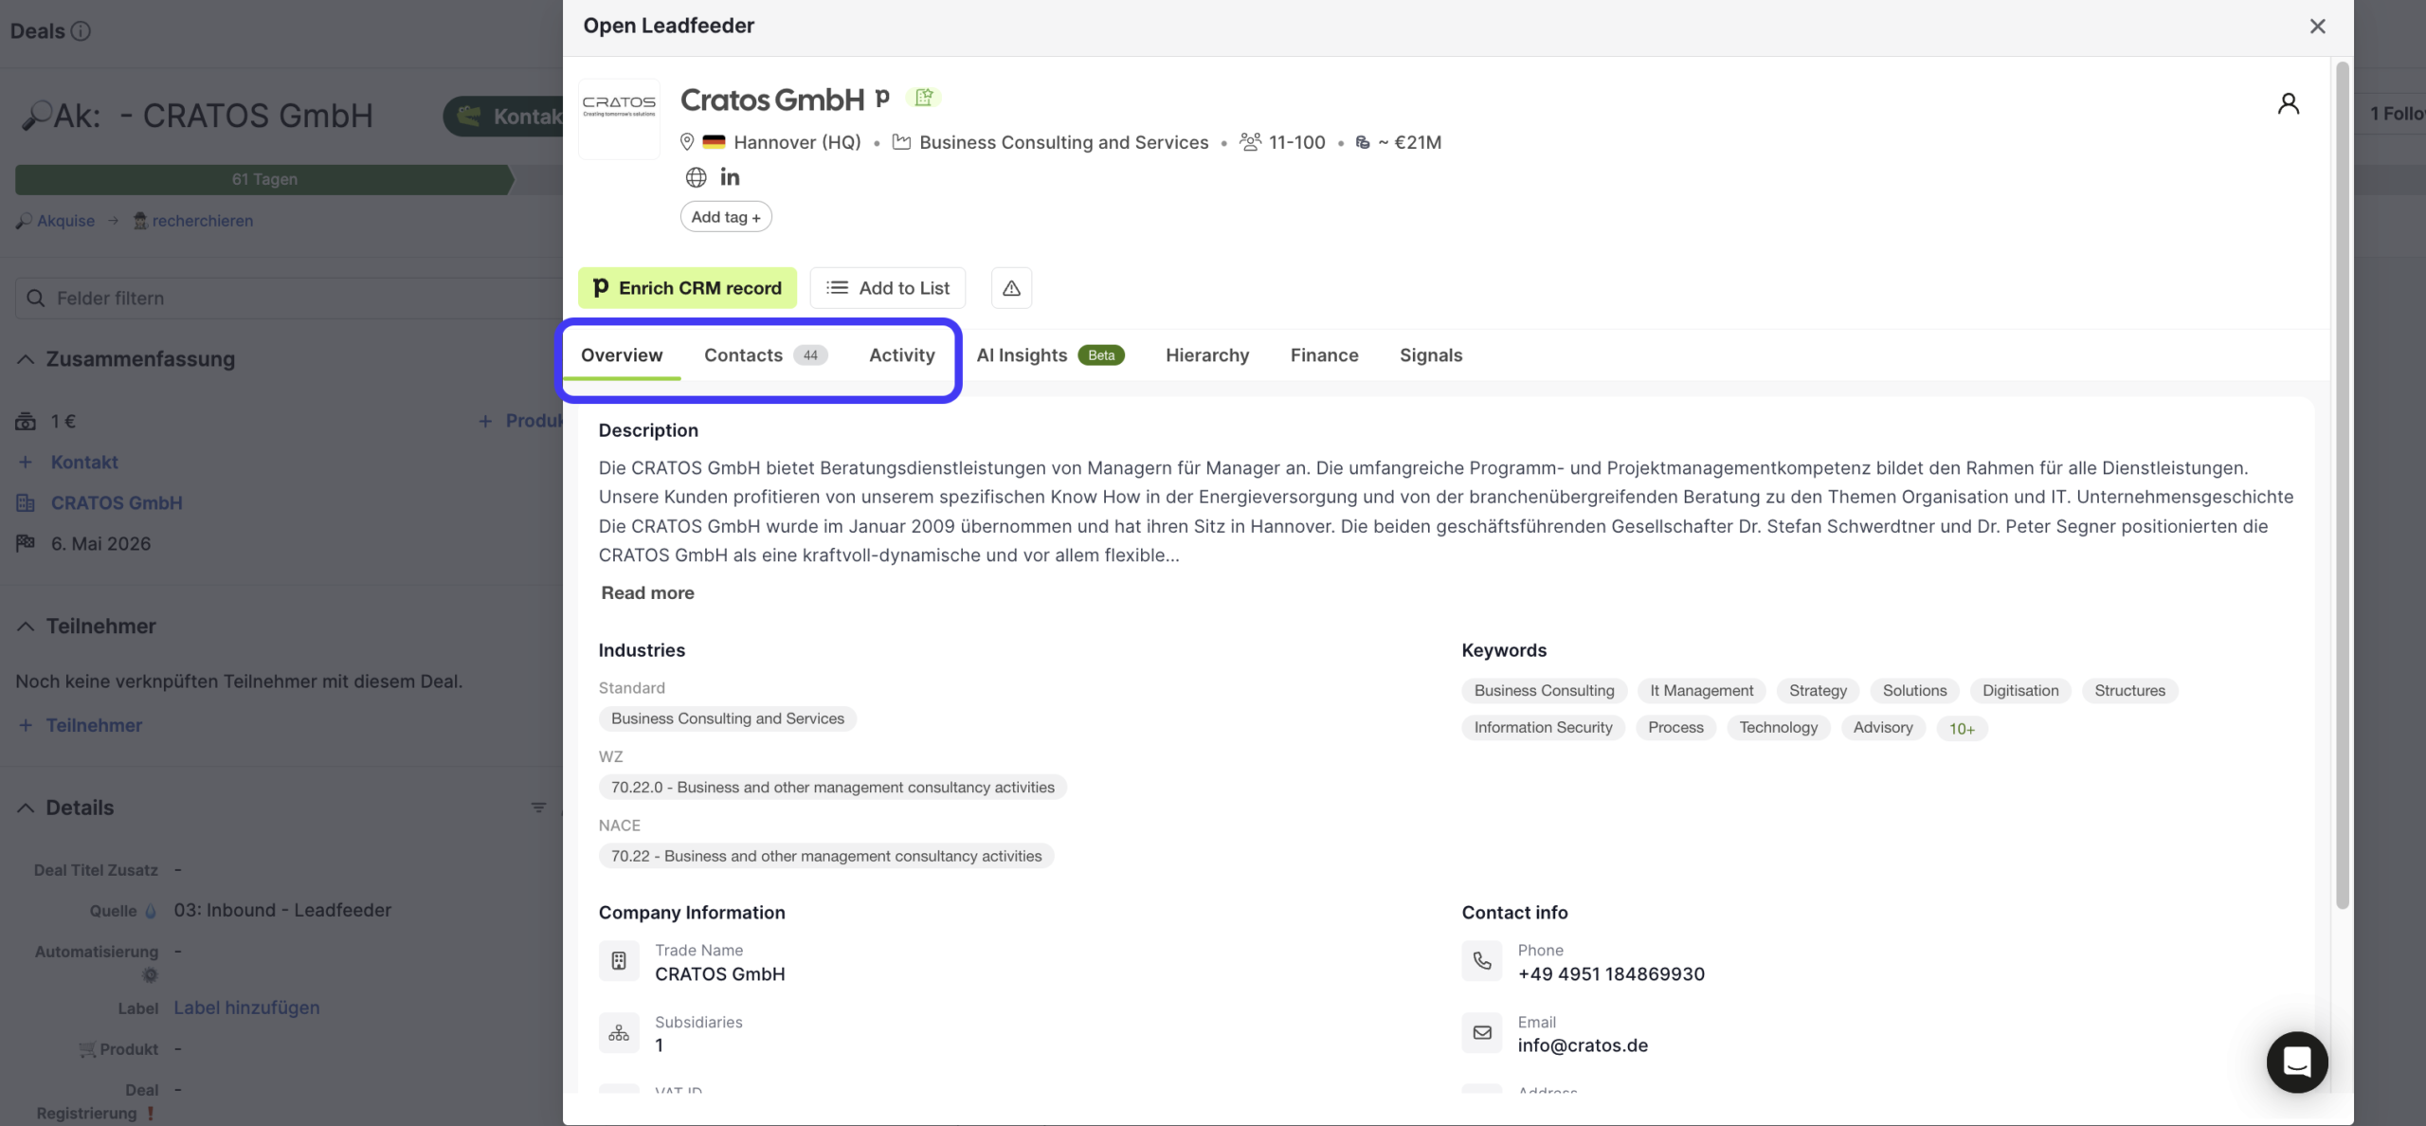Click the Automatisierung gear icon
This screenshot has height=1126, width=2426.
(x=150, y=974)
